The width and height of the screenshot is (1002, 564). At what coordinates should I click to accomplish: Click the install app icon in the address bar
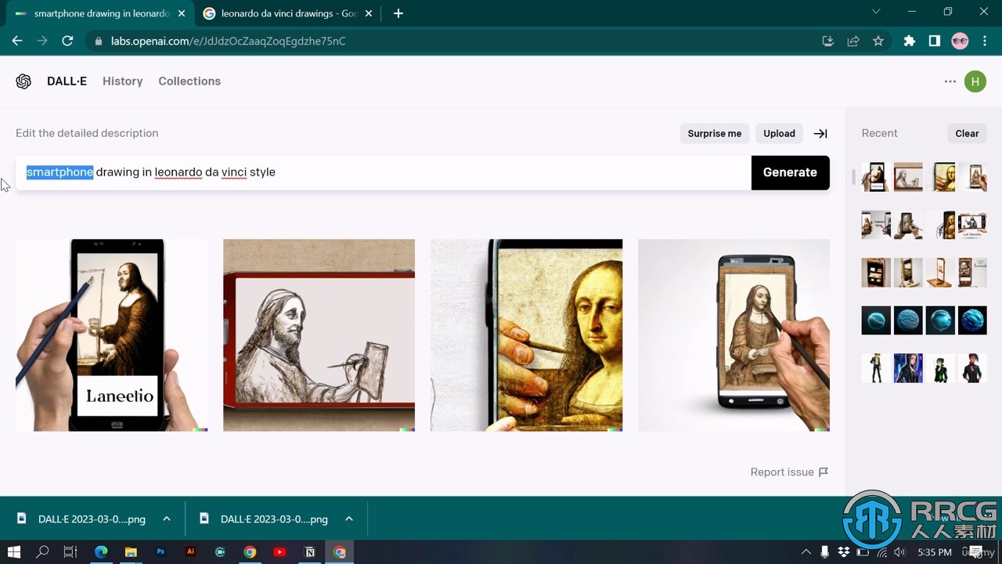coord(828,41)
